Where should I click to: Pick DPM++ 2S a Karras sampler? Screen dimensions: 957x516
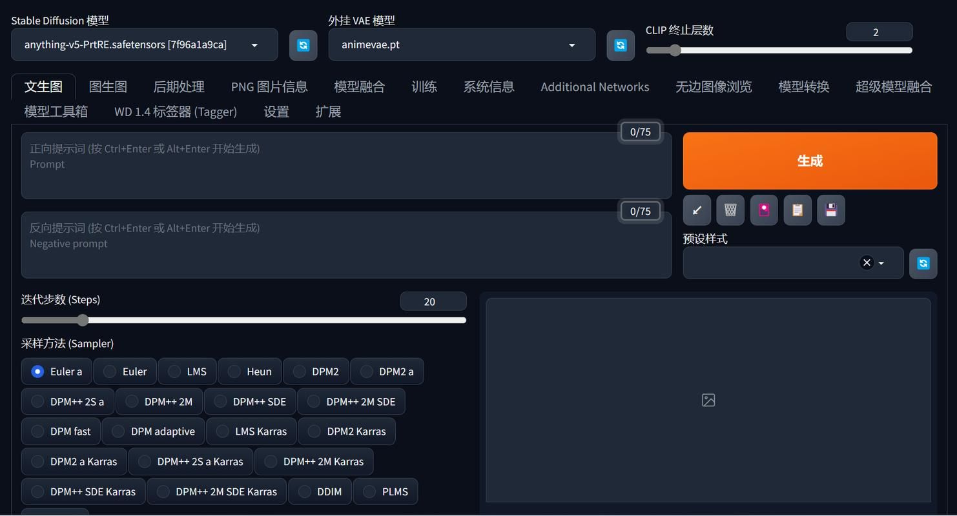(x=190, y=462)
